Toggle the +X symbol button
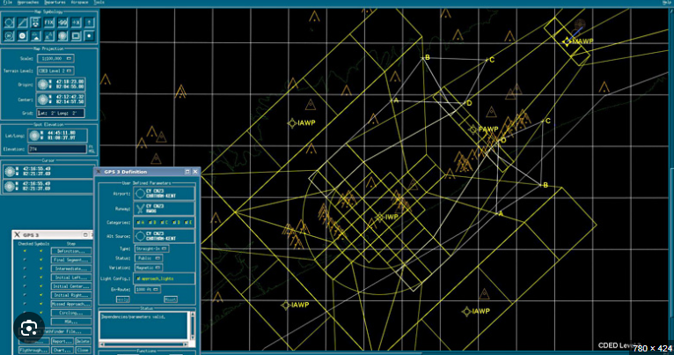 point(76,22)
